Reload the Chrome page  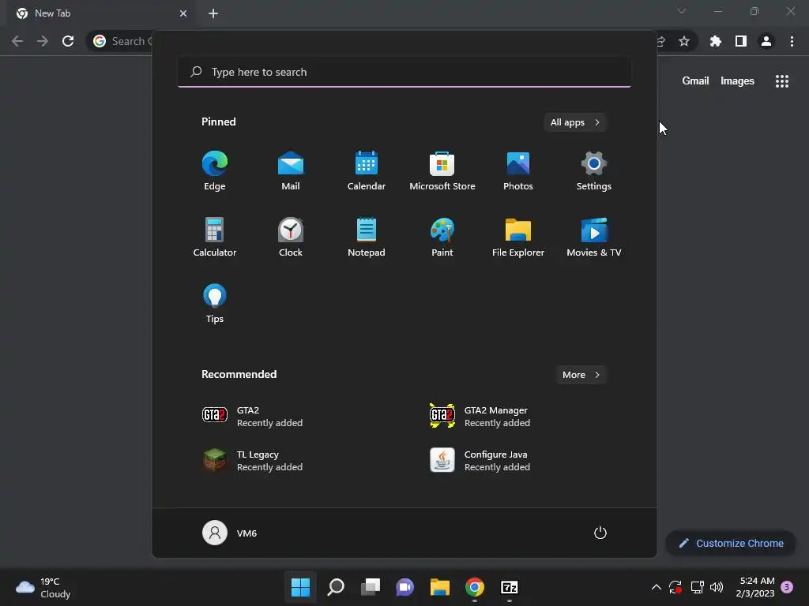click(68, 41)
